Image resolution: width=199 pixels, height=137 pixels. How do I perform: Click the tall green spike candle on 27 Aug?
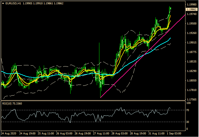point(99,58)
